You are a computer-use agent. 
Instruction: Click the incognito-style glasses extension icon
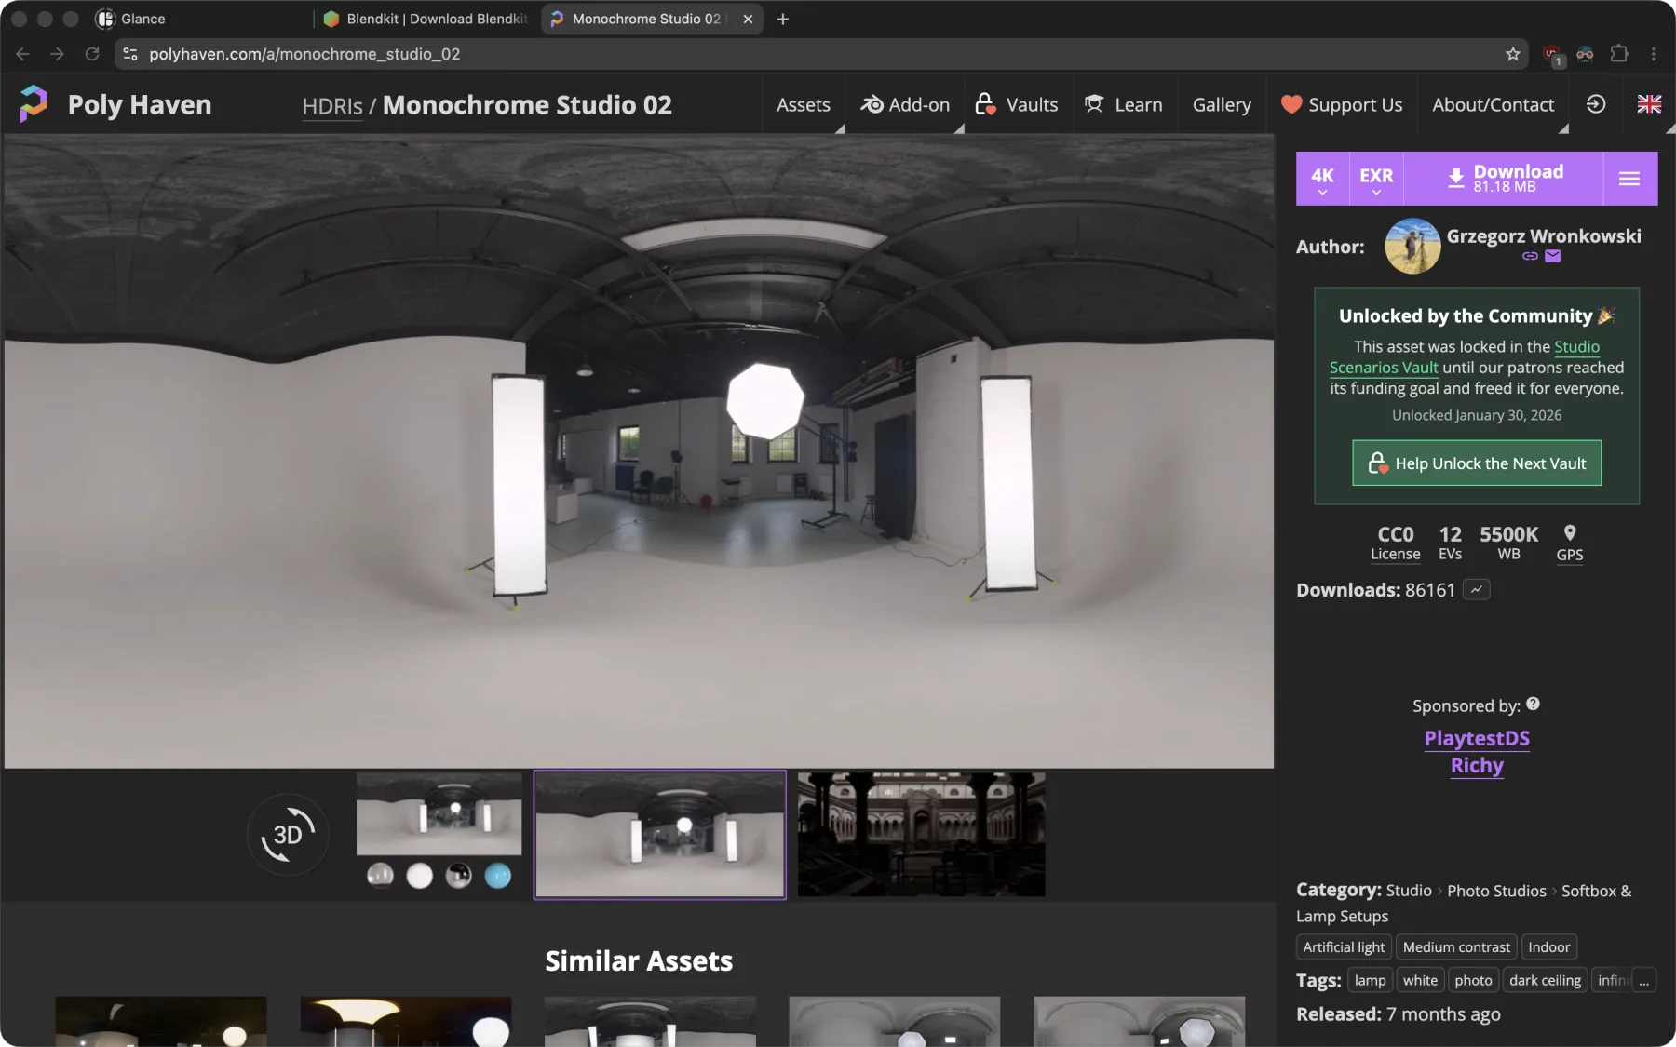[x=1585, y=54]
